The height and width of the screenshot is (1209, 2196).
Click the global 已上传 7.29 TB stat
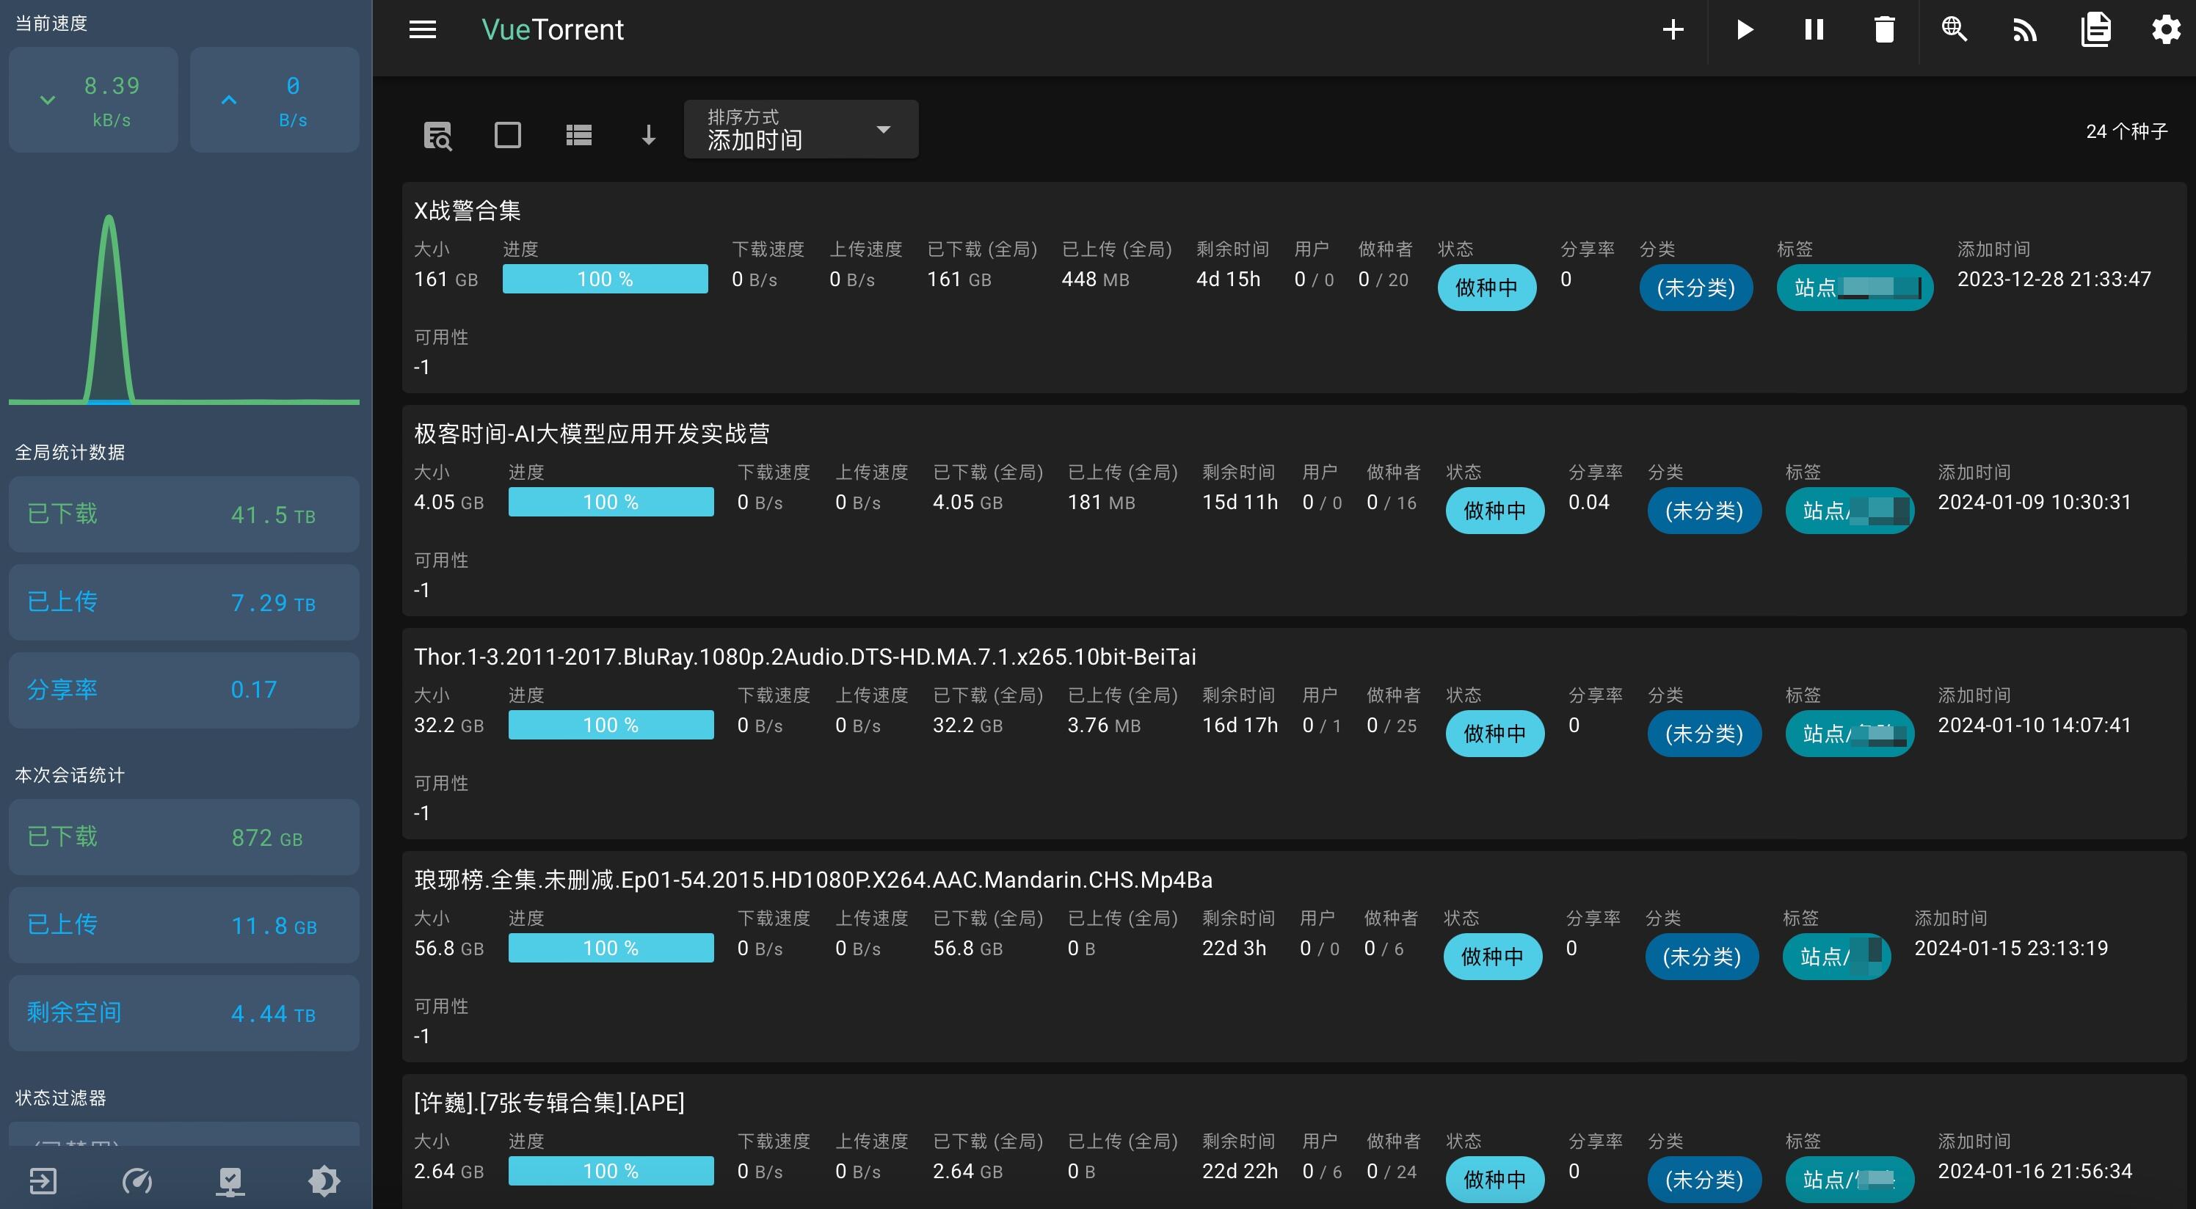click(x=184, y=602)
